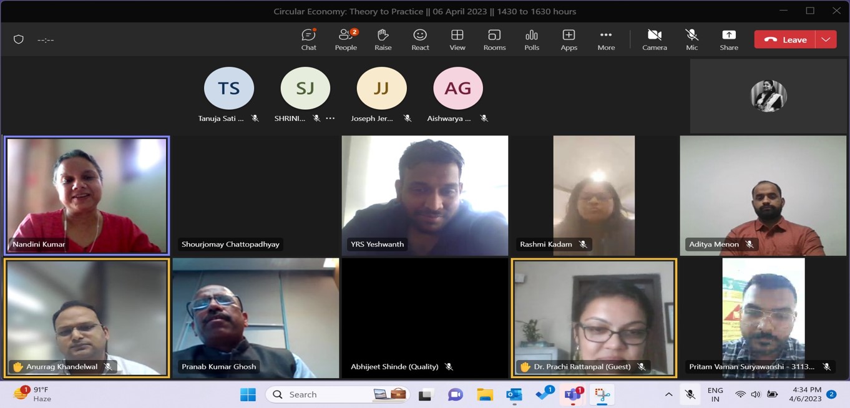Raise your hand in meeting
850x408 pixels.
click(383, 39)
